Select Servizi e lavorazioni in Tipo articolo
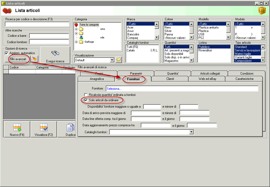The image size is (270, 187). (x=248, y=50)
